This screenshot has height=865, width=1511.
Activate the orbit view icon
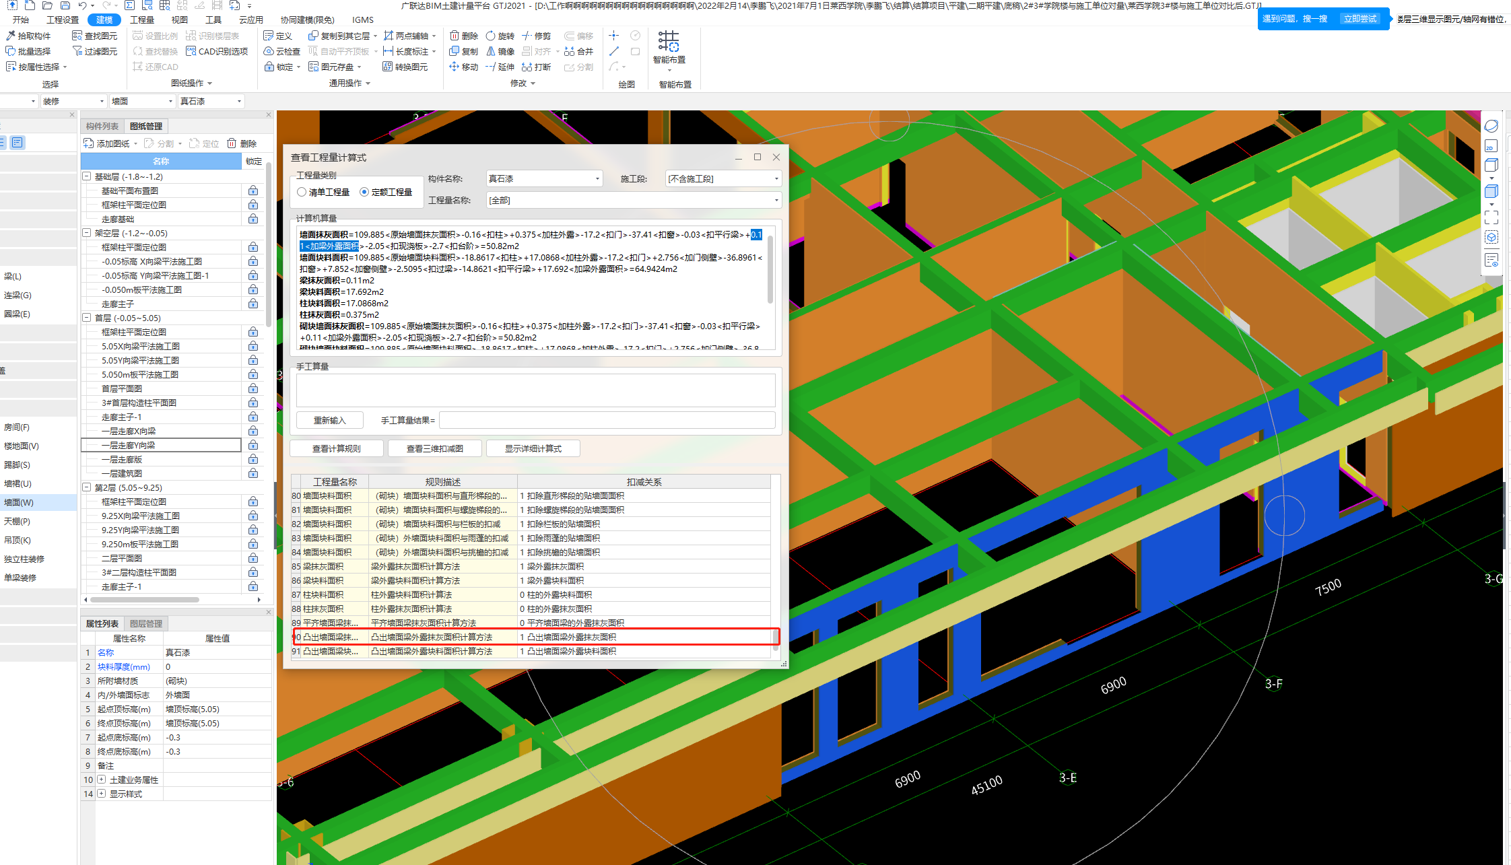(1491, 126)
